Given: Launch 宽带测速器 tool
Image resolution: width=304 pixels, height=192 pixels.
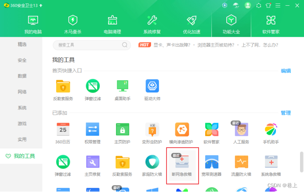Looking at the screenshot, I should click(x=211, y=166).
